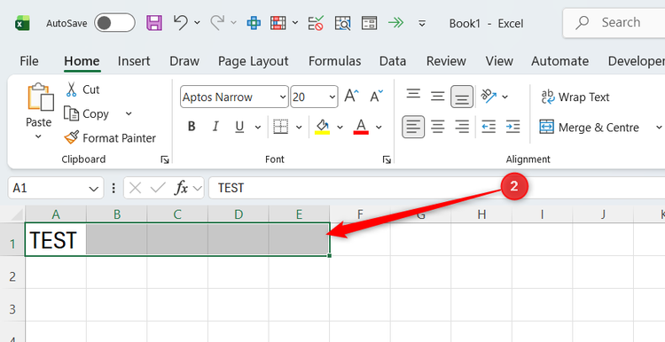665x342 pixels.
Task: Click the Borders icon
Action: tap(281, 127)
